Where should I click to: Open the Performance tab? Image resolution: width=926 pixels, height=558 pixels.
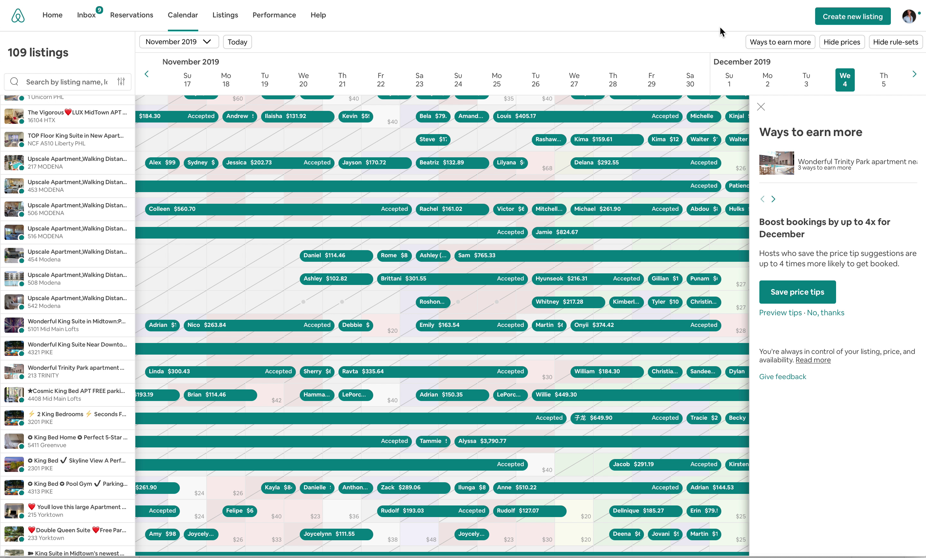click(274, 15)
